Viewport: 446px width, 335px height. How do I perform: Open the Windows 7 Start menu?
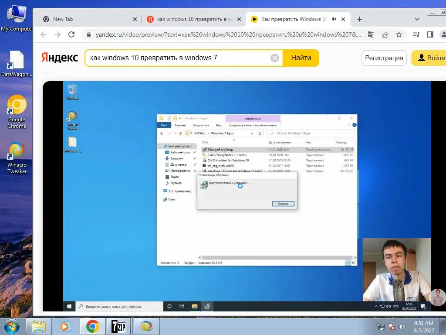[x=12, y=326]
